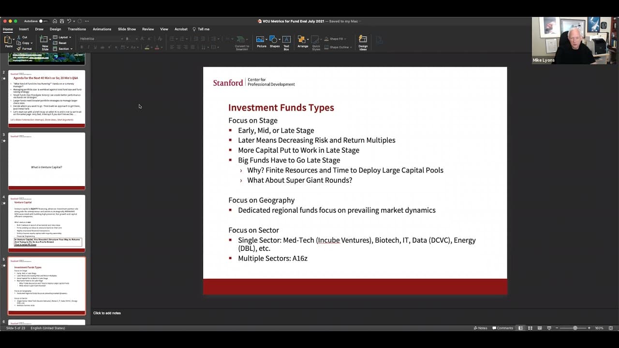The image size is (619, 348).
Task: Toggle the Comments pane
Action: (x=503, y=328)
